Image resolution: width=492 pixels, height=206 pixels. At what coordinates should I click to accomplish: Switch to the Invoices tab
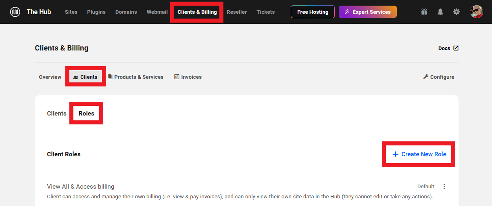[188, 77]
